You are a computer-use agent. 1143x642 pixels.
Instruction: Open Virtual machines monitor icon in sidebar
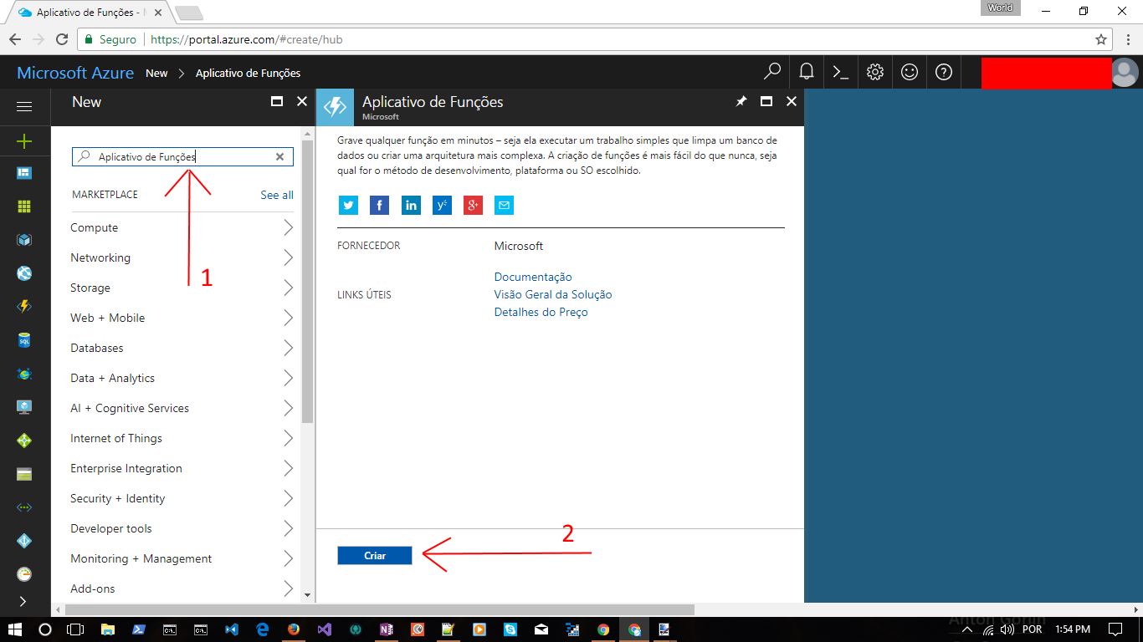(24, 407)
